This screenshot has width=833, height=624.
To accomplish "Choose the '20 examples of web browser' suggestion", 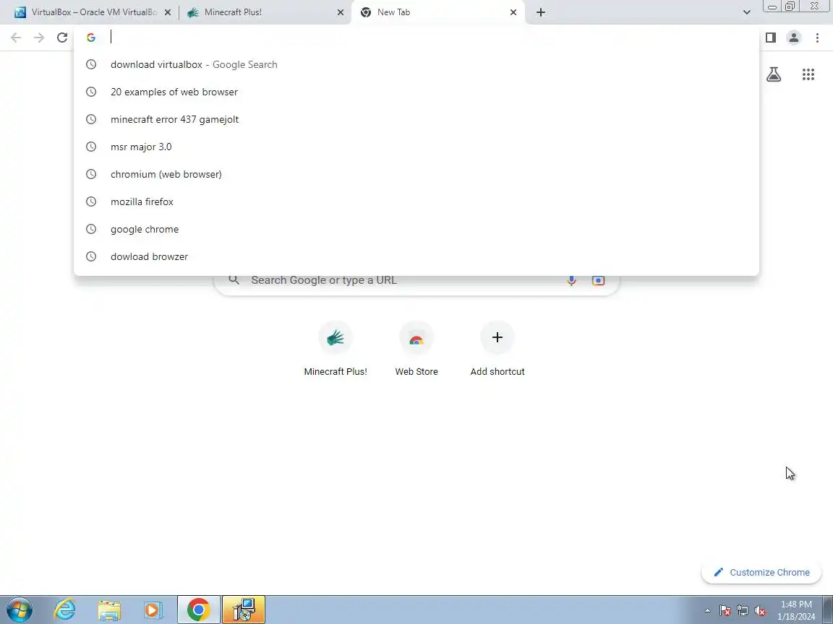I will (x=416, y=92).
